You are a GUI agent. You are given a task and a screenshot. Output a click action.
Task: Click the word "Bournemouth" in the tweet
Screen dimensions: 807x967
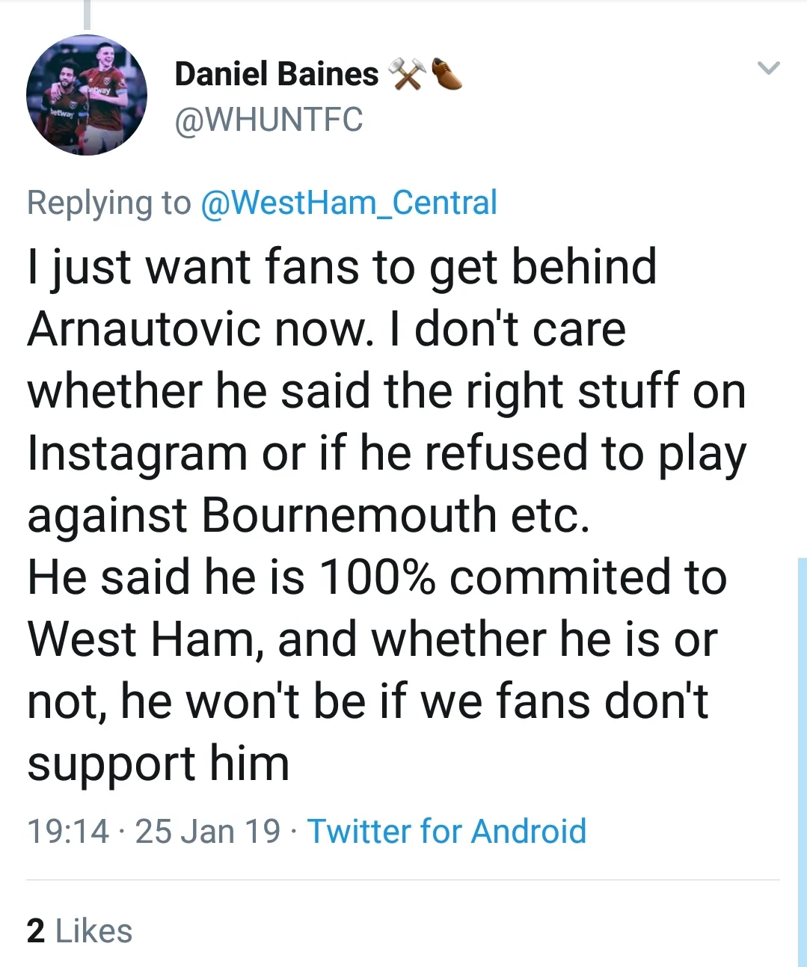[x=350, y=515]
